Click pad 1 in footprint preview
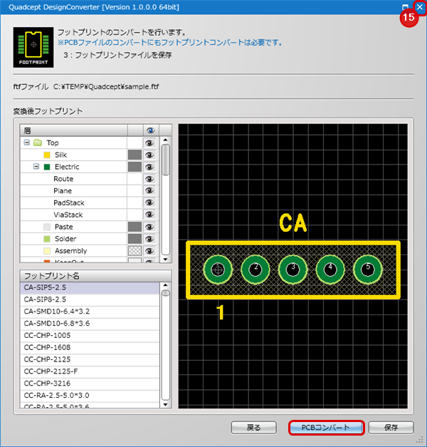Image resolution: width=427 pixels, height=447 pixels. click(x=218, y=269)
